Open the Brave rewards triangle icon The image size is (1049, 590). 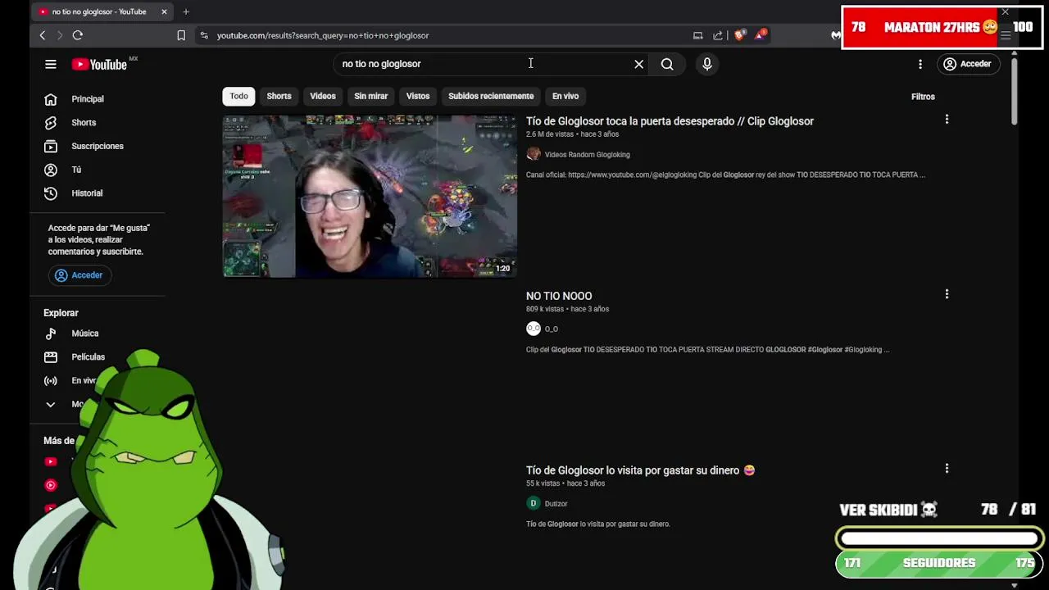click(x=761, y=35)
